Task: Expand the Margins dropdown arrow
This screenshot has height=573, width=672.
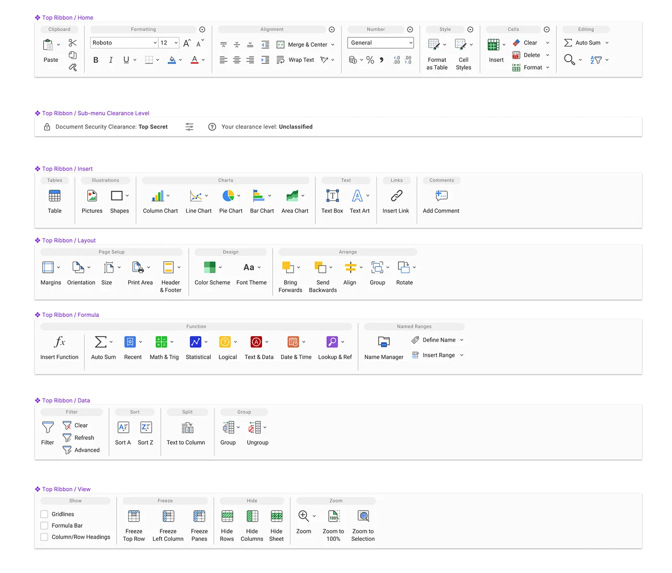Action: [59, 267]
